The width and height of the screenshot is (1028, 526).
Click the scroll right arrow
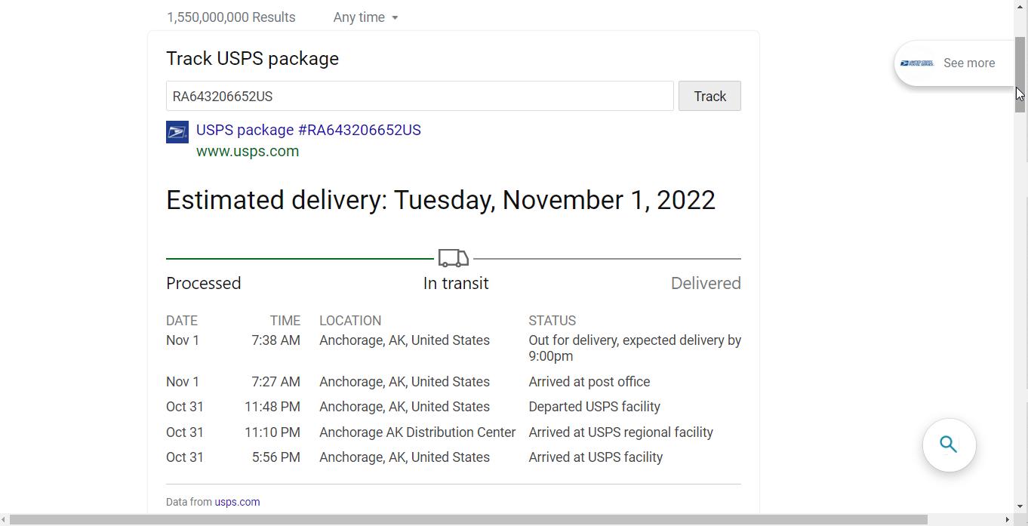(x=1007, y=520)
